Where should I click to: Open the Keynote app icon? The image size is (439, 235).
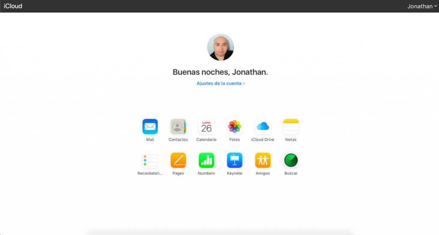pyautogui.click(x=235, y=160)
